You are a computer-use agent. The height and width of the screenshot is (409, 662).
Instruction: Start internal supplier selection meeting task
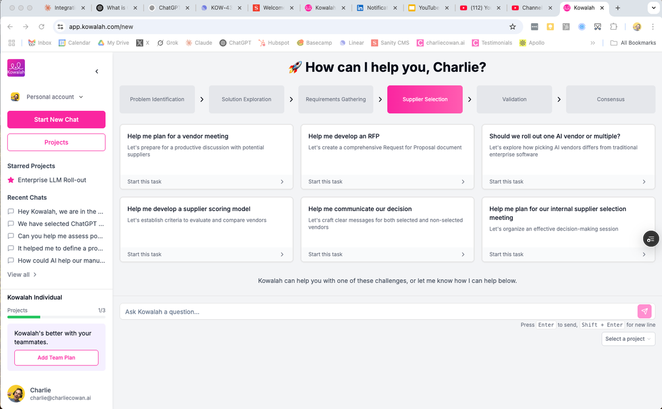tap(568, 254)
